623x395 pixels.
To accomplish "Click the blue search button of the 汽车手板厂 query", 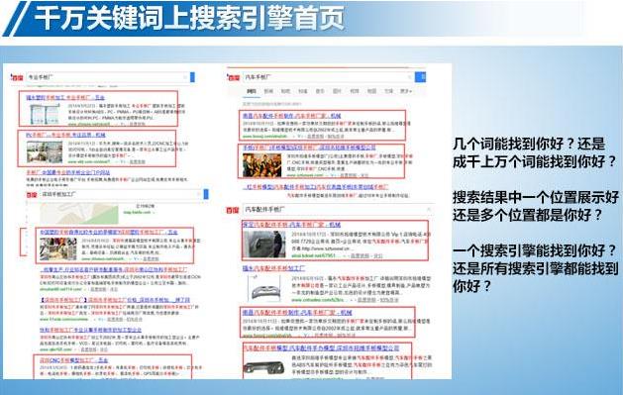I will tap(420, 76).
